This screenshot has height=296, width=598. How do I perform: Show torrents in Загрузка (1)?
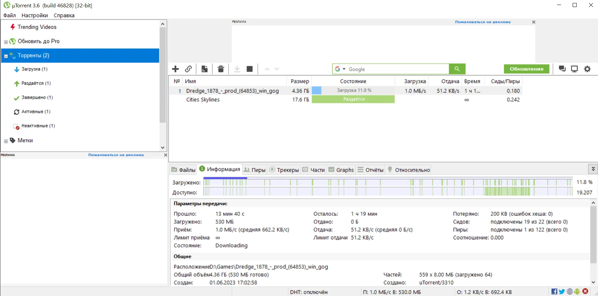(x=34, y=69)
